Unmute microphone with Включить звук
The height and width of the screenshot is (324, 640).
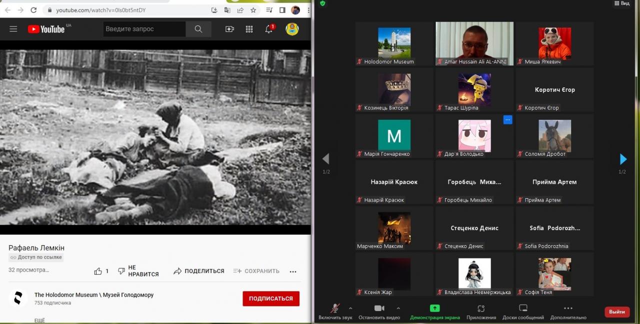tap(335, 309)
